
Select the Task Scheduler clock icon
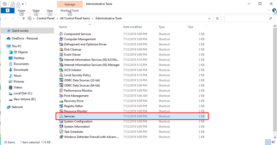click(61, 131)
